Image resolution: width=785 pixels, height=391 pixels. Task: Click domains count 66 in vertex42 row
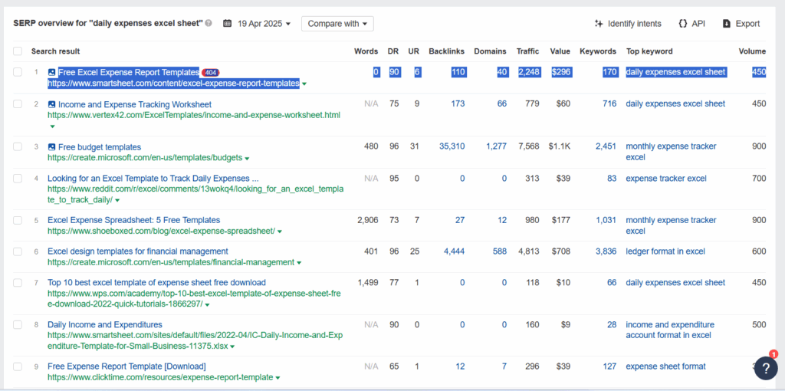(x=501, y=104)
